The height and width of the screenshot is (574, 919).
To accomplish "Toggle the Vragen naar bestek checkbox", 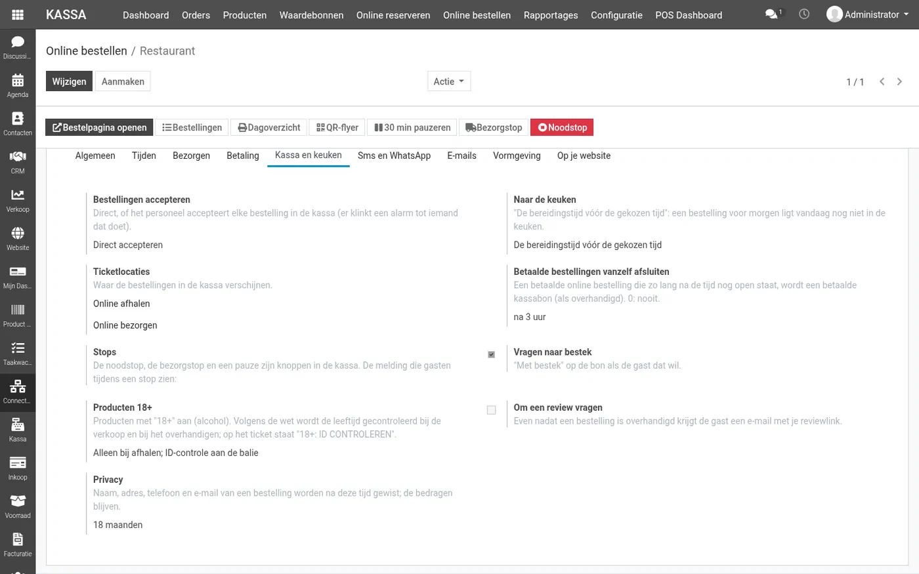I will (x=491, y=355).
